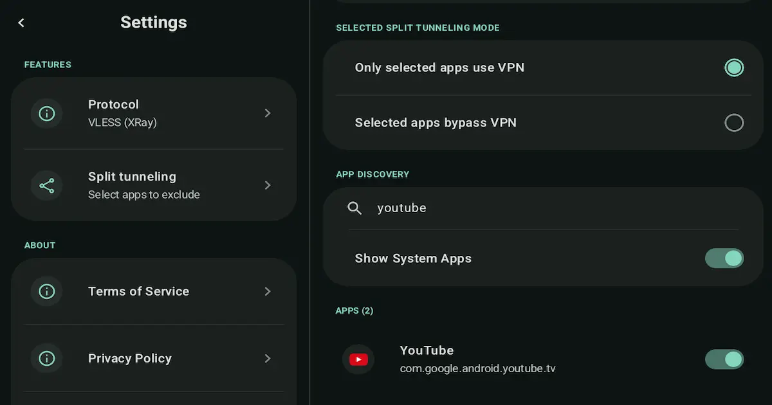The width and height of the screenshot is (772, 405).
Task: Disable the Show System Apps toggle
Action: click(724, 258)
